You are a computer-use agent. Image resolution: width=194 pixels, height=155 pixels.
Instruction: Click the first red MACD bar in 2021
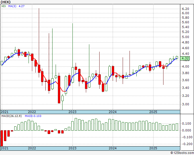[x=2, y=138]
